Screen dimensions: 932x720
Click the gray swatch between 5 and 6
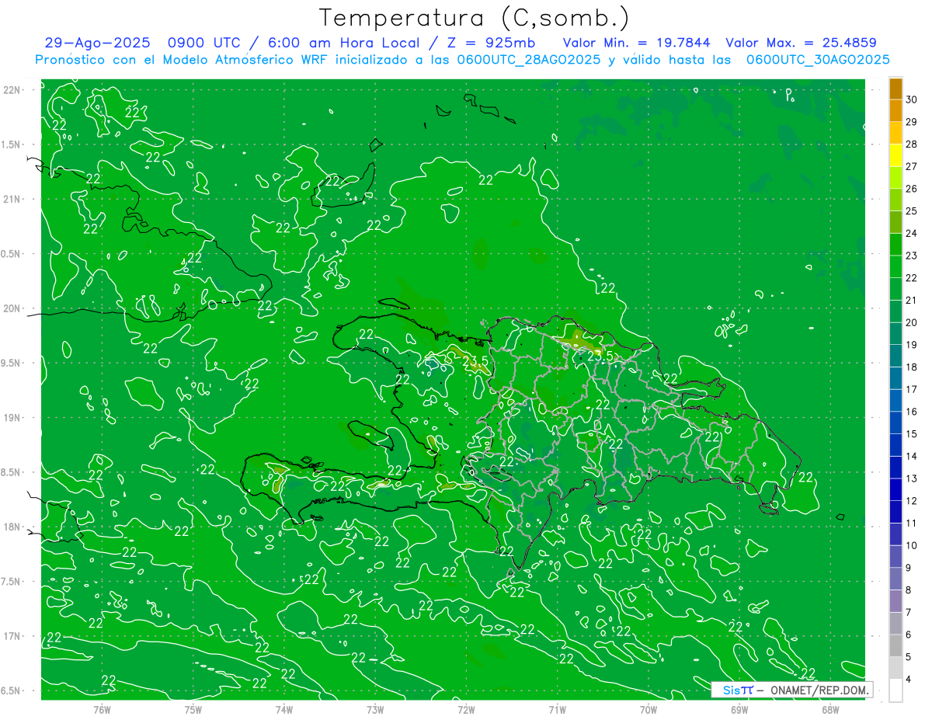895,646
